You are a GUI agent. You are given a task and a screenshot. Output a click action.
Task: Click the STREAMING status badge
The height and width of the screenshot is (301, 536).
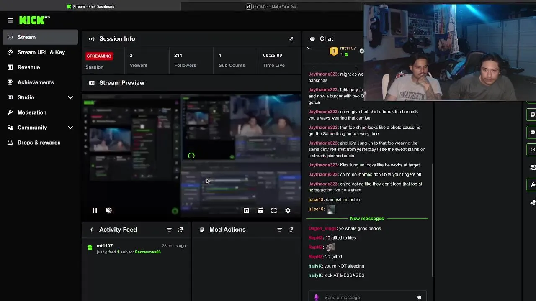pos(99,56)
